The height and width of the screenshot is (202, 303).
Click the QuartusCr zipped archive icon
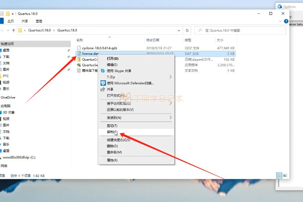79,59
